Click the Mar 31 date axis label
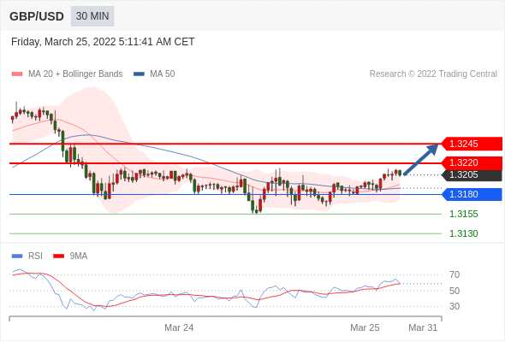Viewport: 505px width, 342px height. (423, 327)
